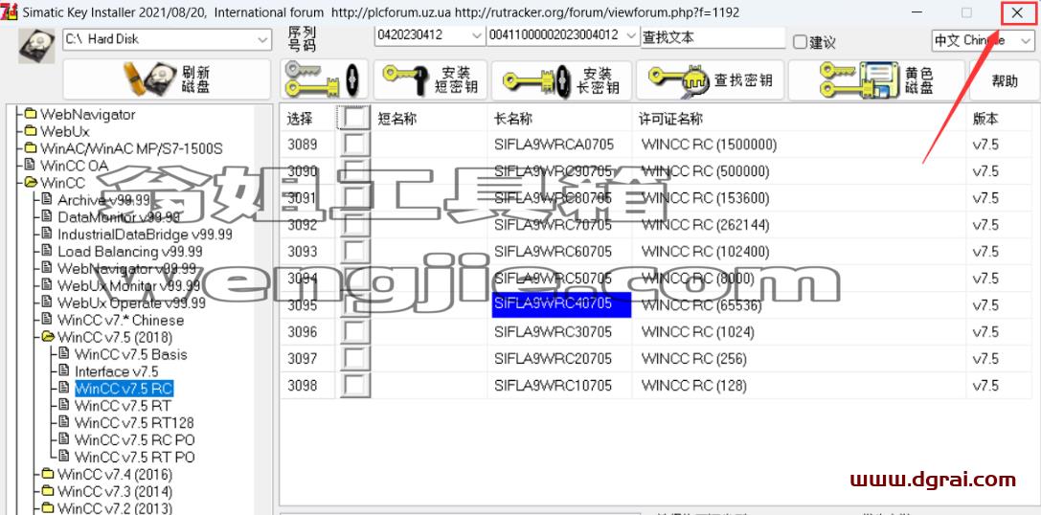Select IndustrialDataBridge v99.99 tree item
Image resolution: width=1041 pixels, height=515 pixels.
tap(145, 235)
